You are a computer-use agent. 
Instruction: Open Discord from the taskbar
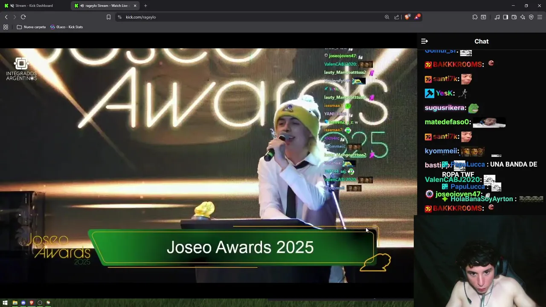(x=23, y=303)
